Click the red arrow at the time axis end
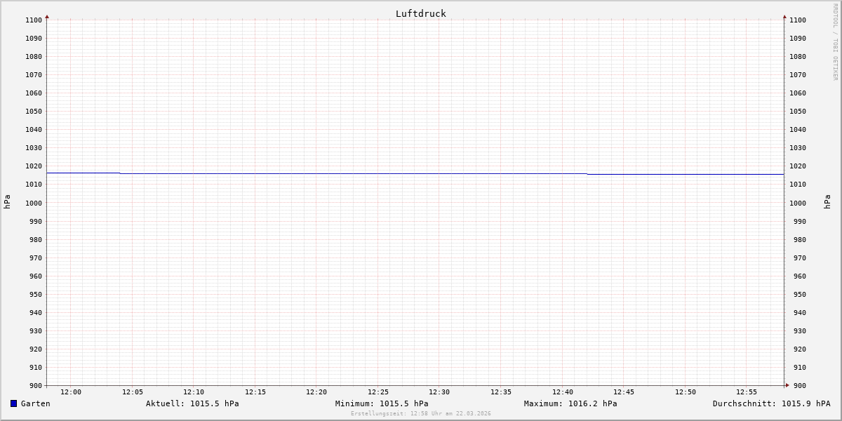Viewport: 842px width, 421px height. point(787,385)
